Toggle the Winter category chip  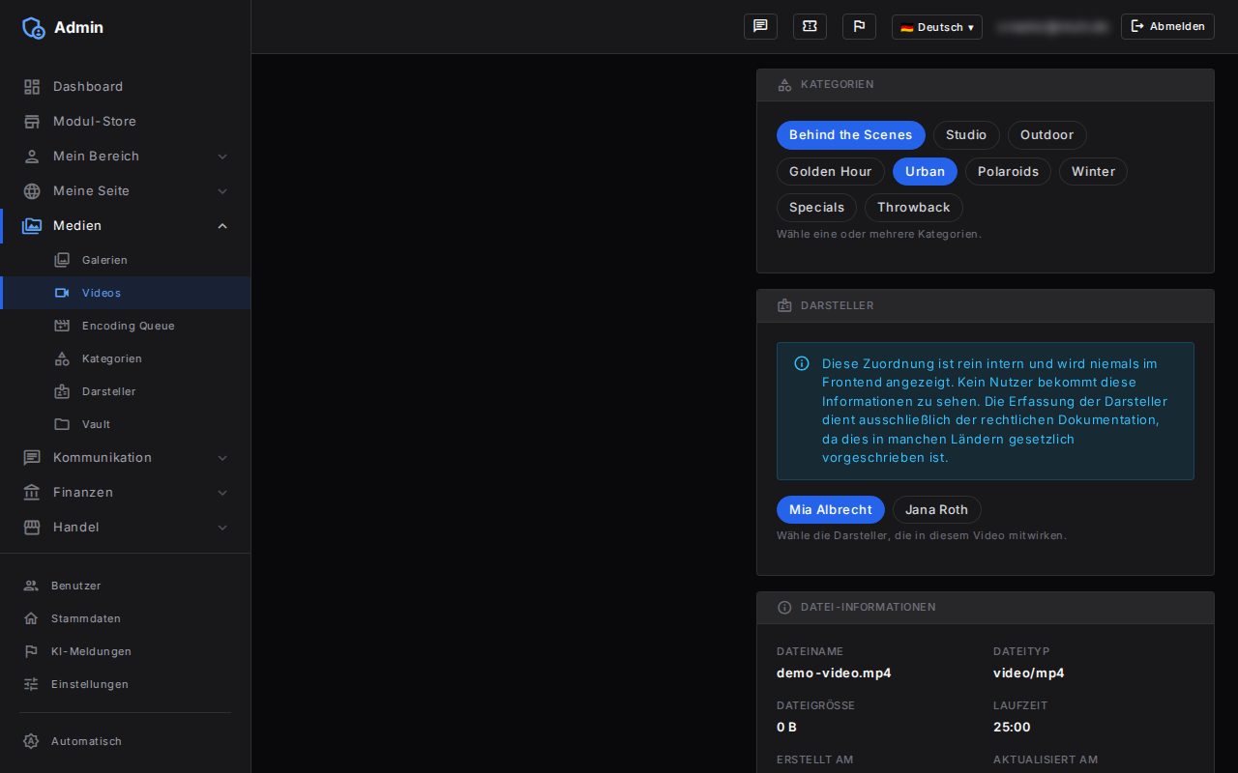(1093, 171)
